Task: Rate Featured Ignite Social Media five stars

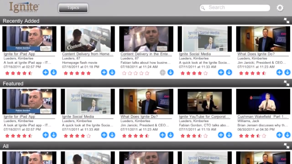Action: click(89, 136)
